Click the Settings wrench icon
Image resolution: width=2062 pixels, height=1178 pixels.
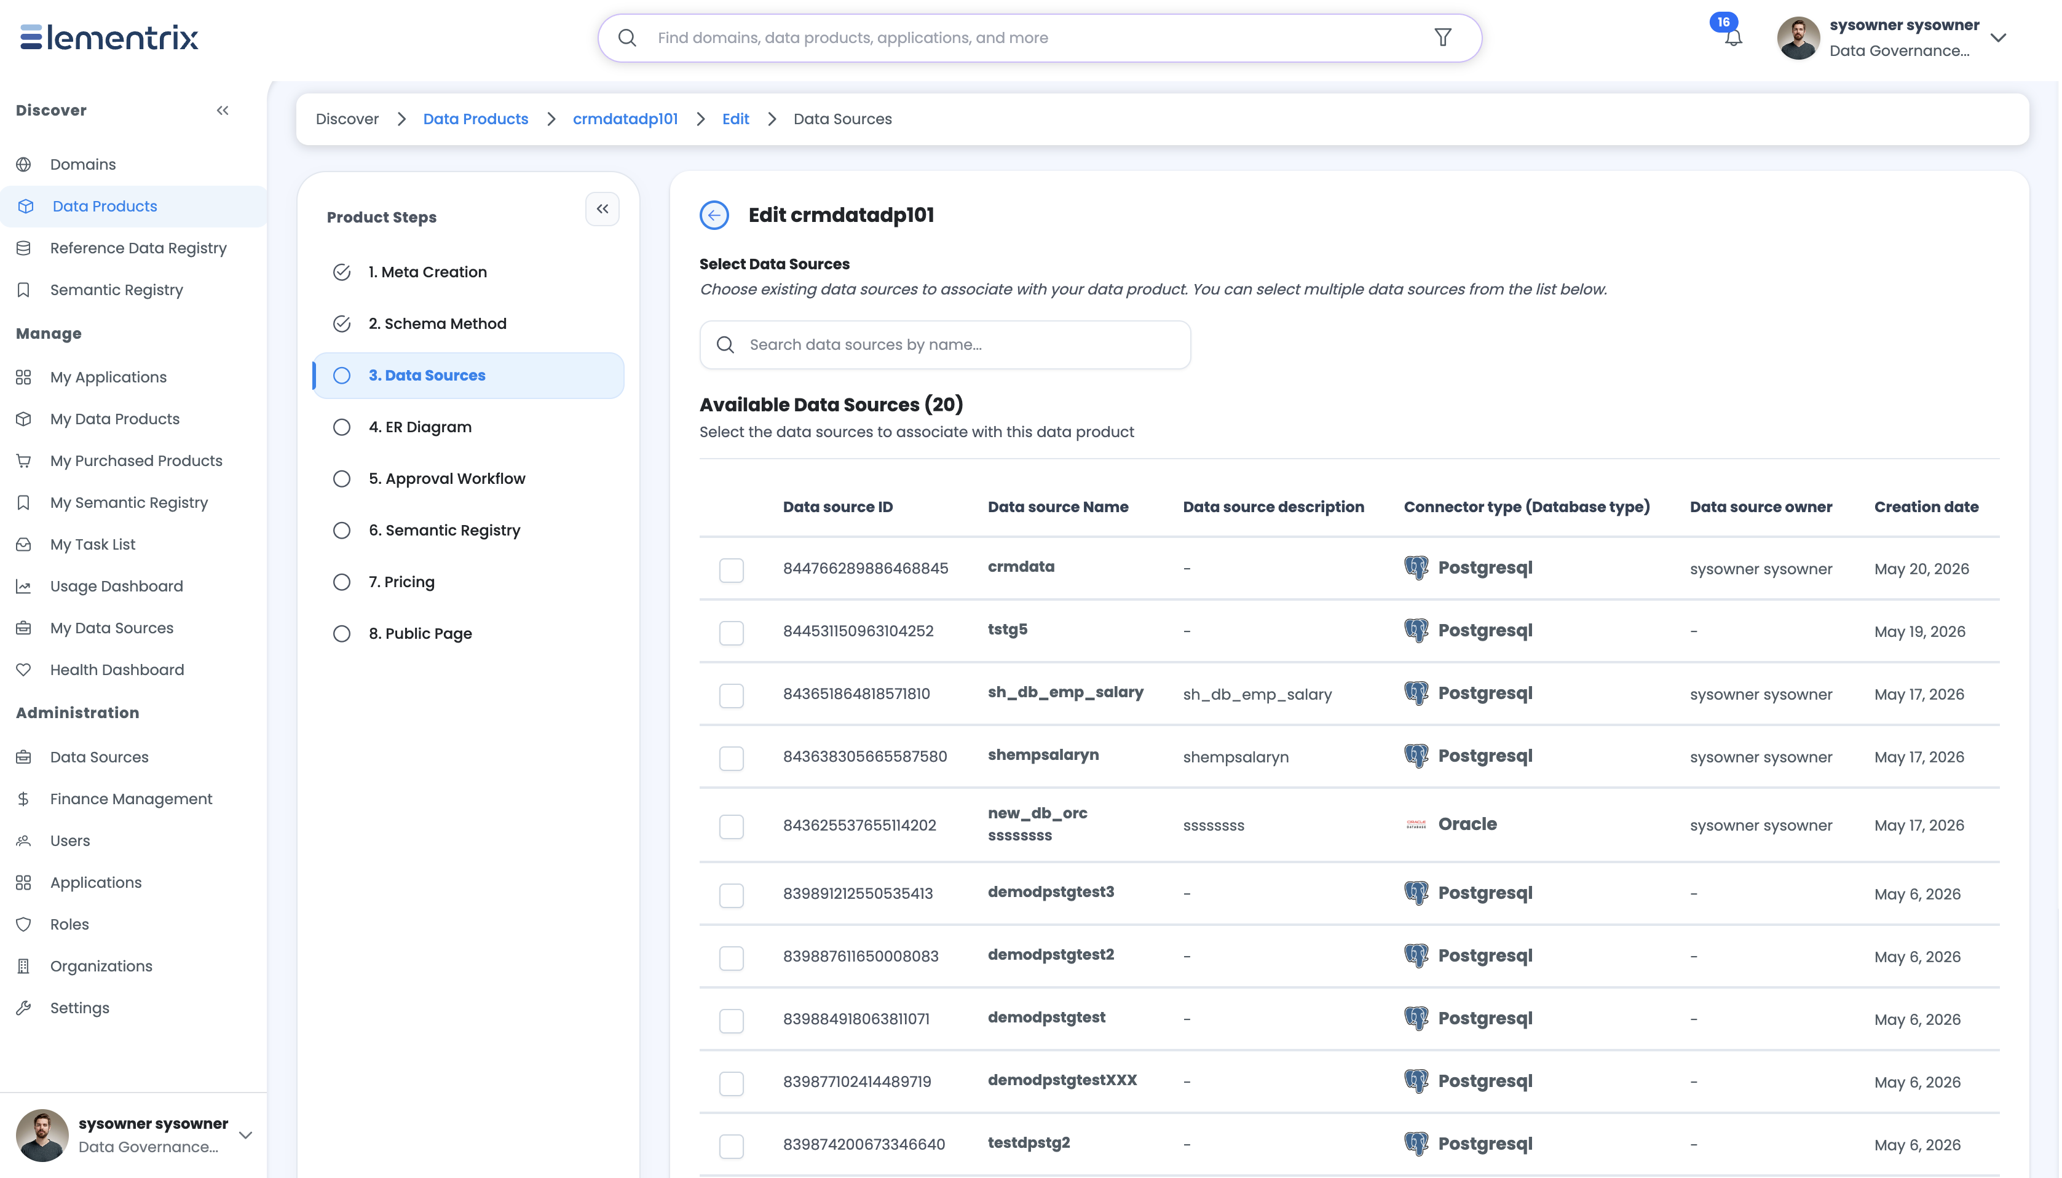23,1008
